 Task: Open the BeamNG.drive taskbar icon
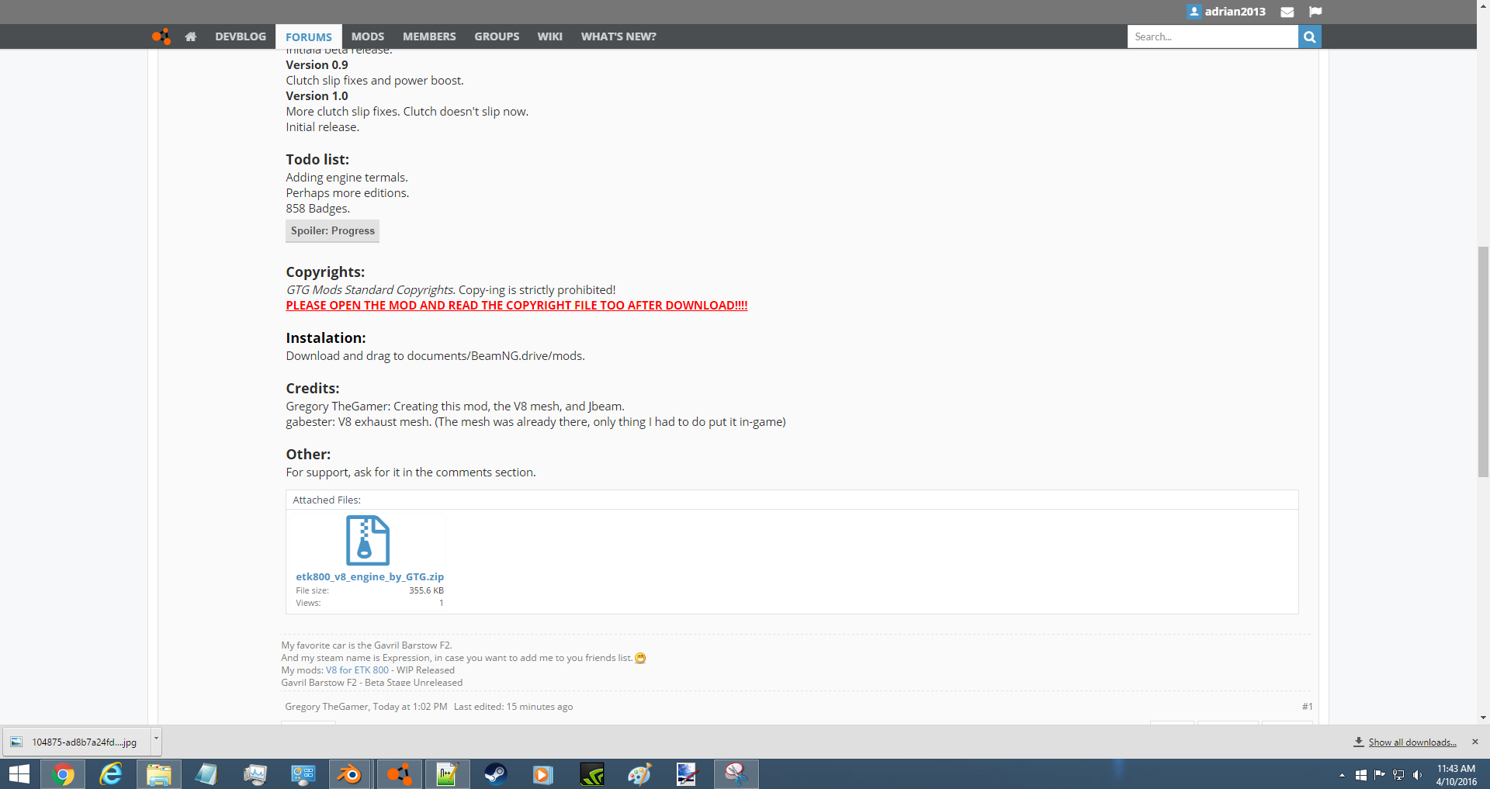399,774
